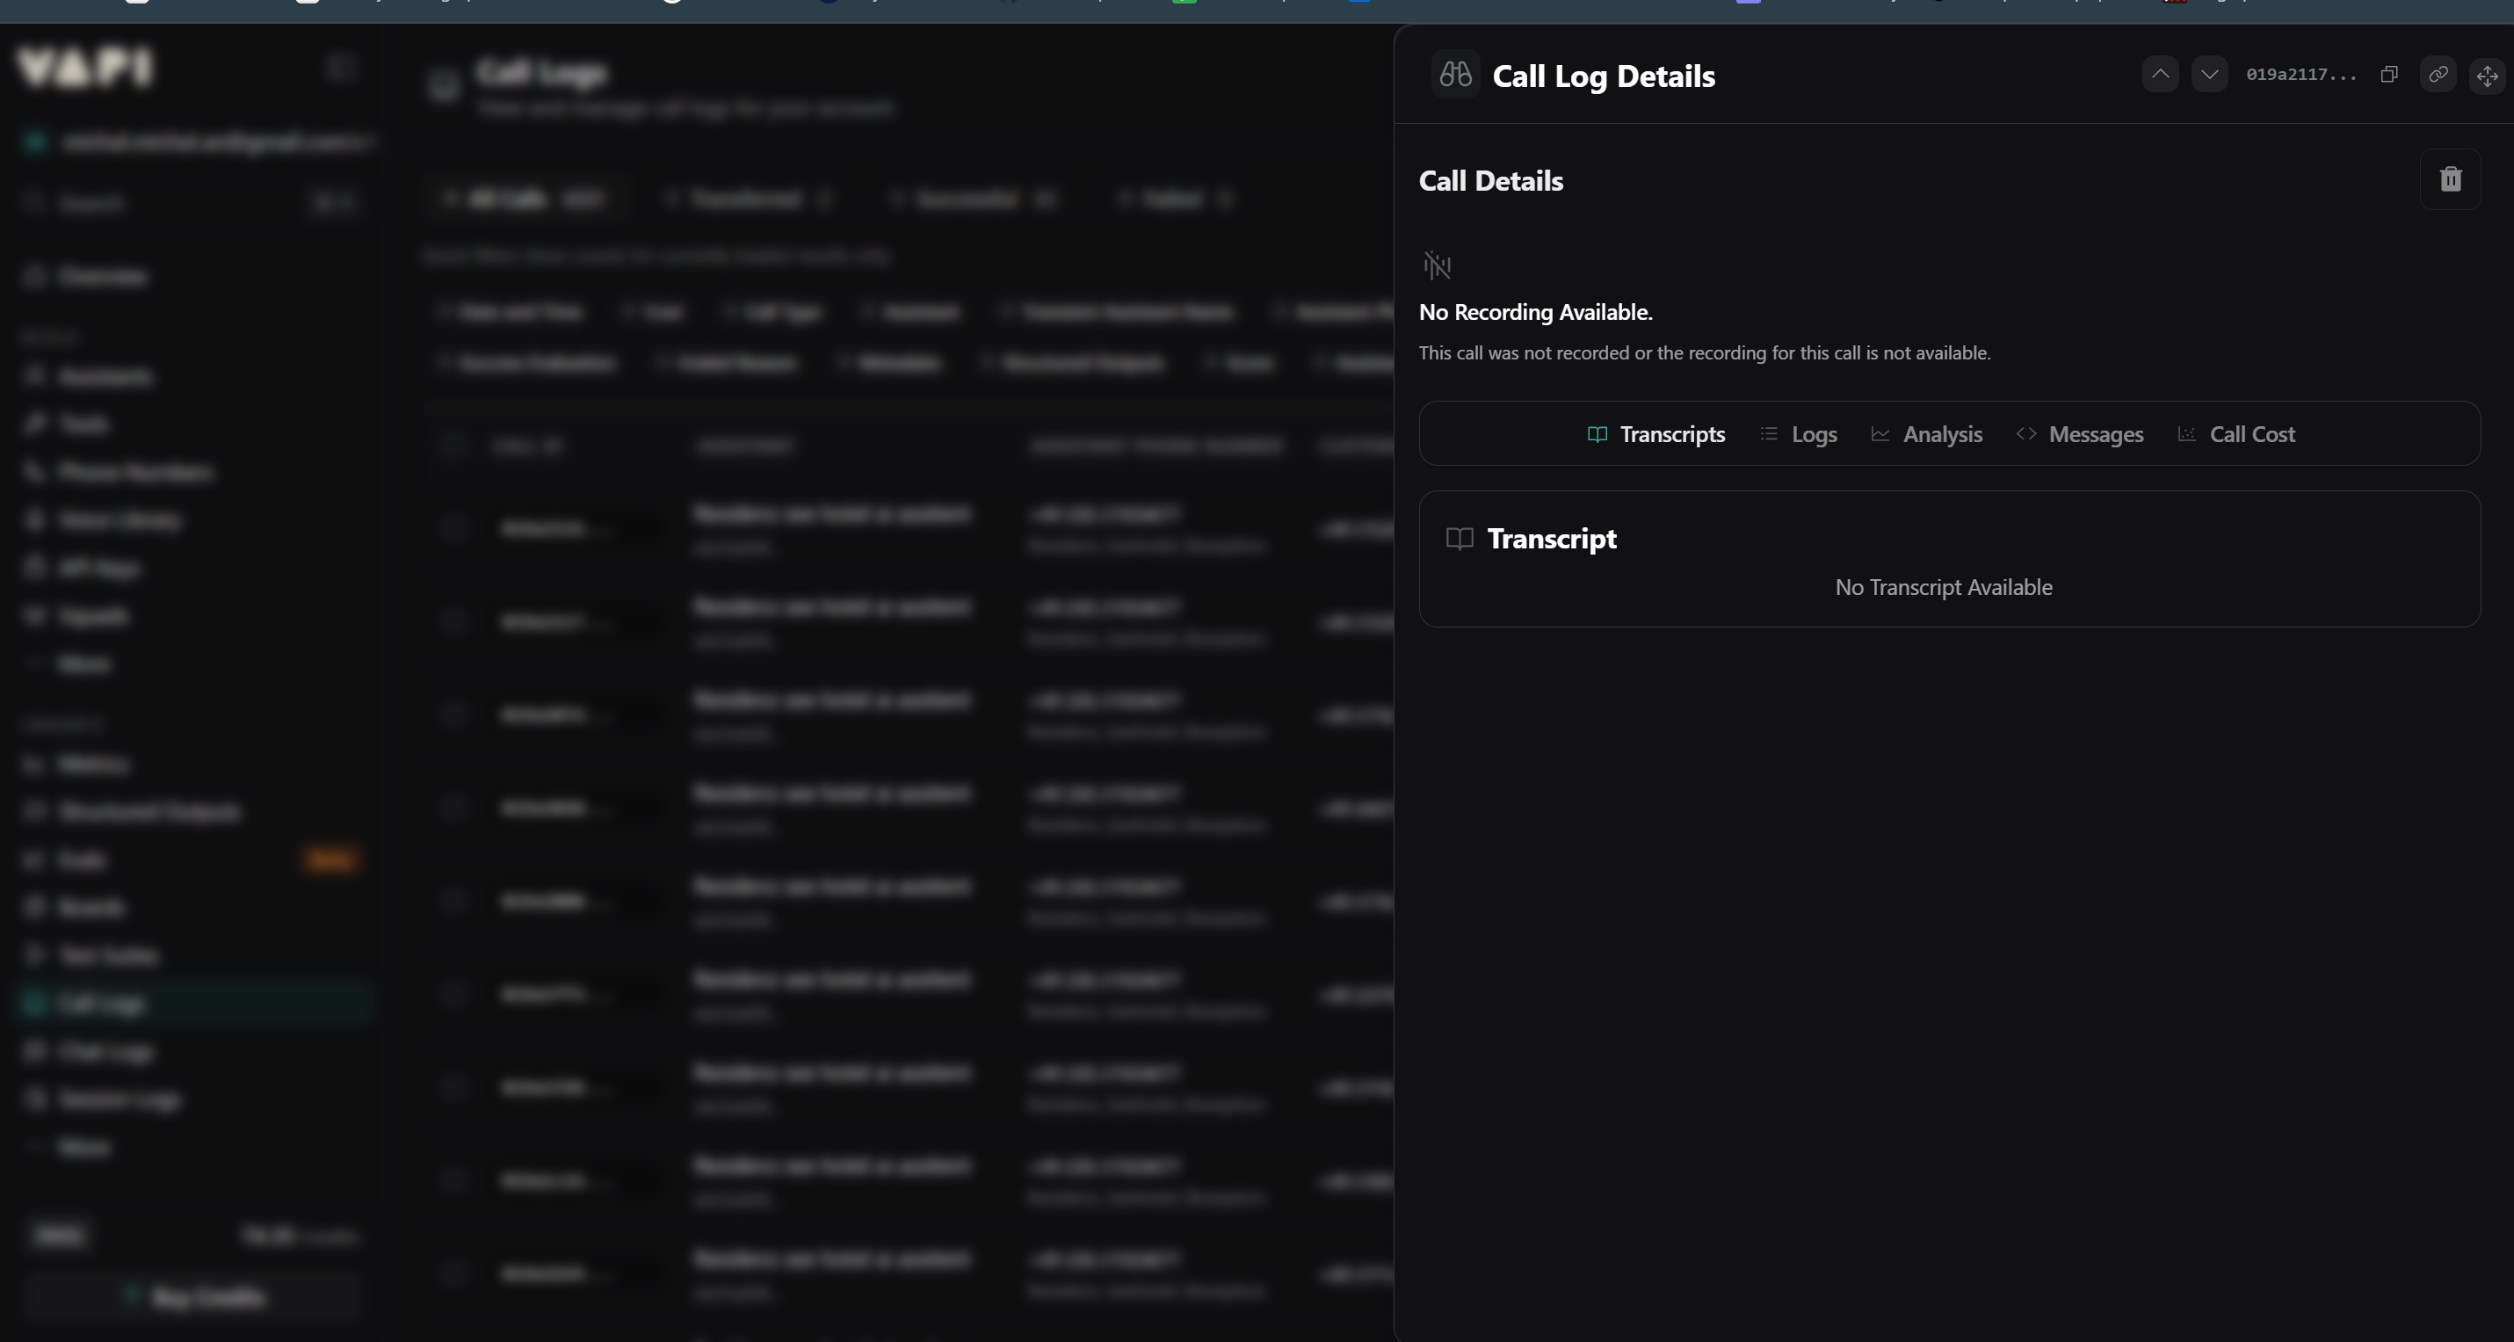The width and height of the screenshot is (2514, 1342).
Task: Open the Messages tab
Action: tap(2080, 434)
